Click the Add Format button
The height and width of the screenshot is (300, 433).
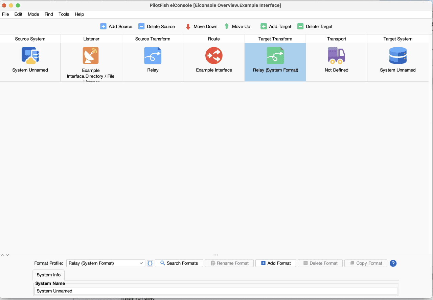276,263
